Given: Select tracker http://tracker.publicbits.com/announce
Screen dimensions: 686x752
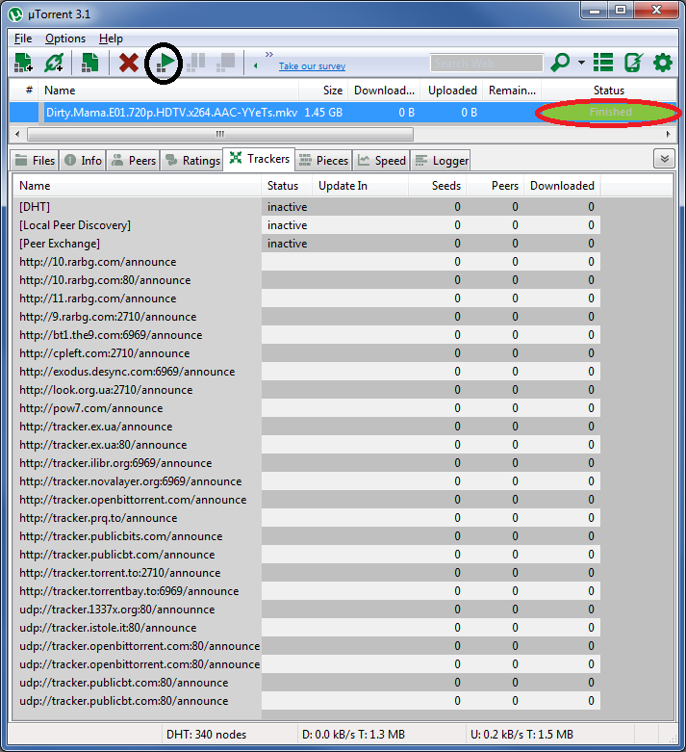Looking at the screenshot, I should point(307,536).
